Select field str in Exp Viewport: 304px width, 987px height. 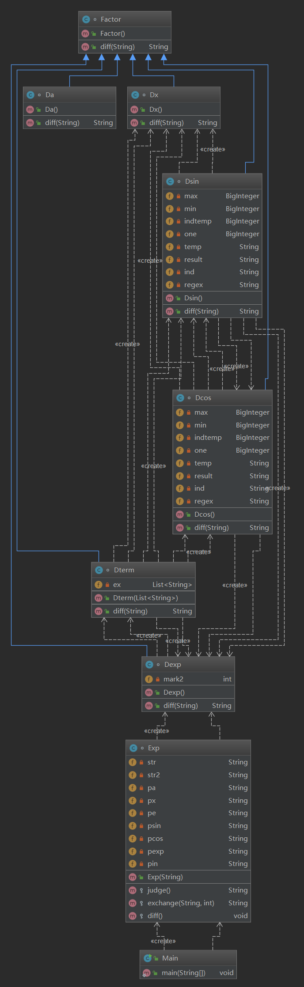(152, 762)
